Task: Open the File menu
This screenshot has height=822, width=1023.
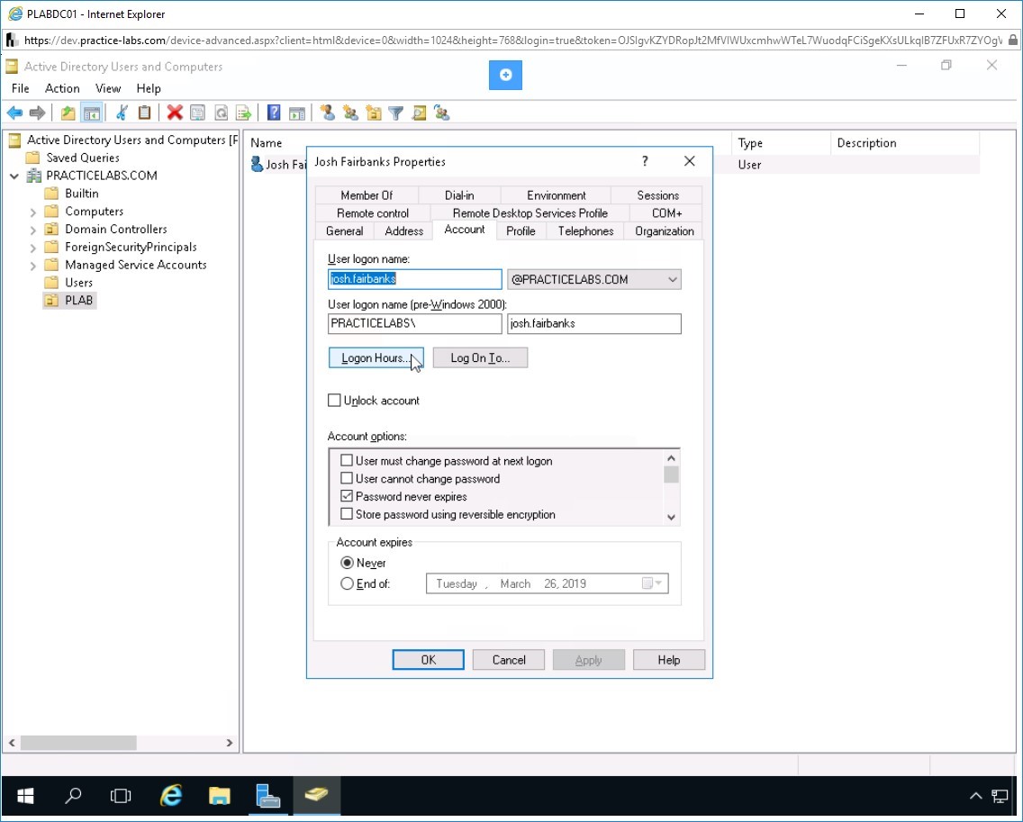Action: (20, 88)
